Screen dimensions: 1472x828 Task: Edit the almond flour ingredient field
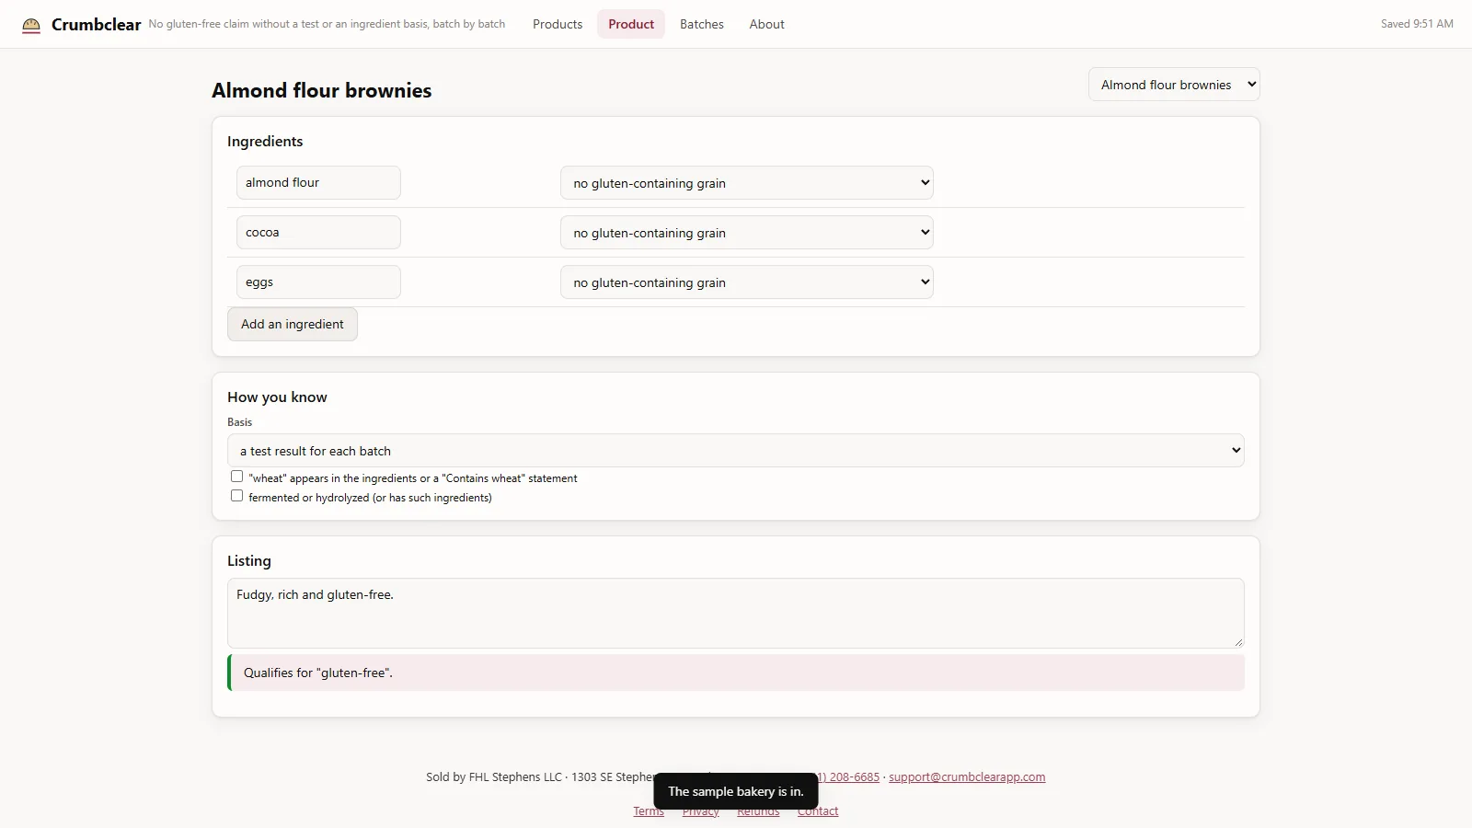tap(318, 182)
